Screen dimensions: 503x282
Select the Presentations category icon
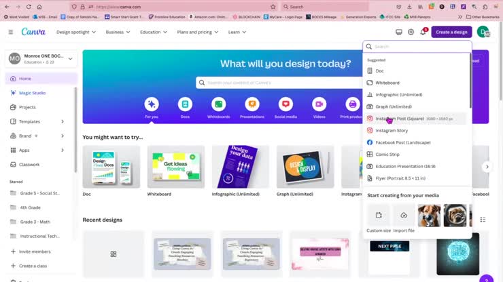(x=252, y=104)
